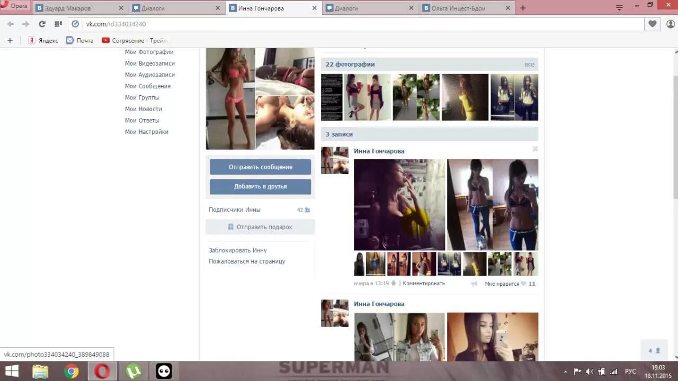
Task: Open Мои Настройки in the VK sidebar
Action: [146, 132]
